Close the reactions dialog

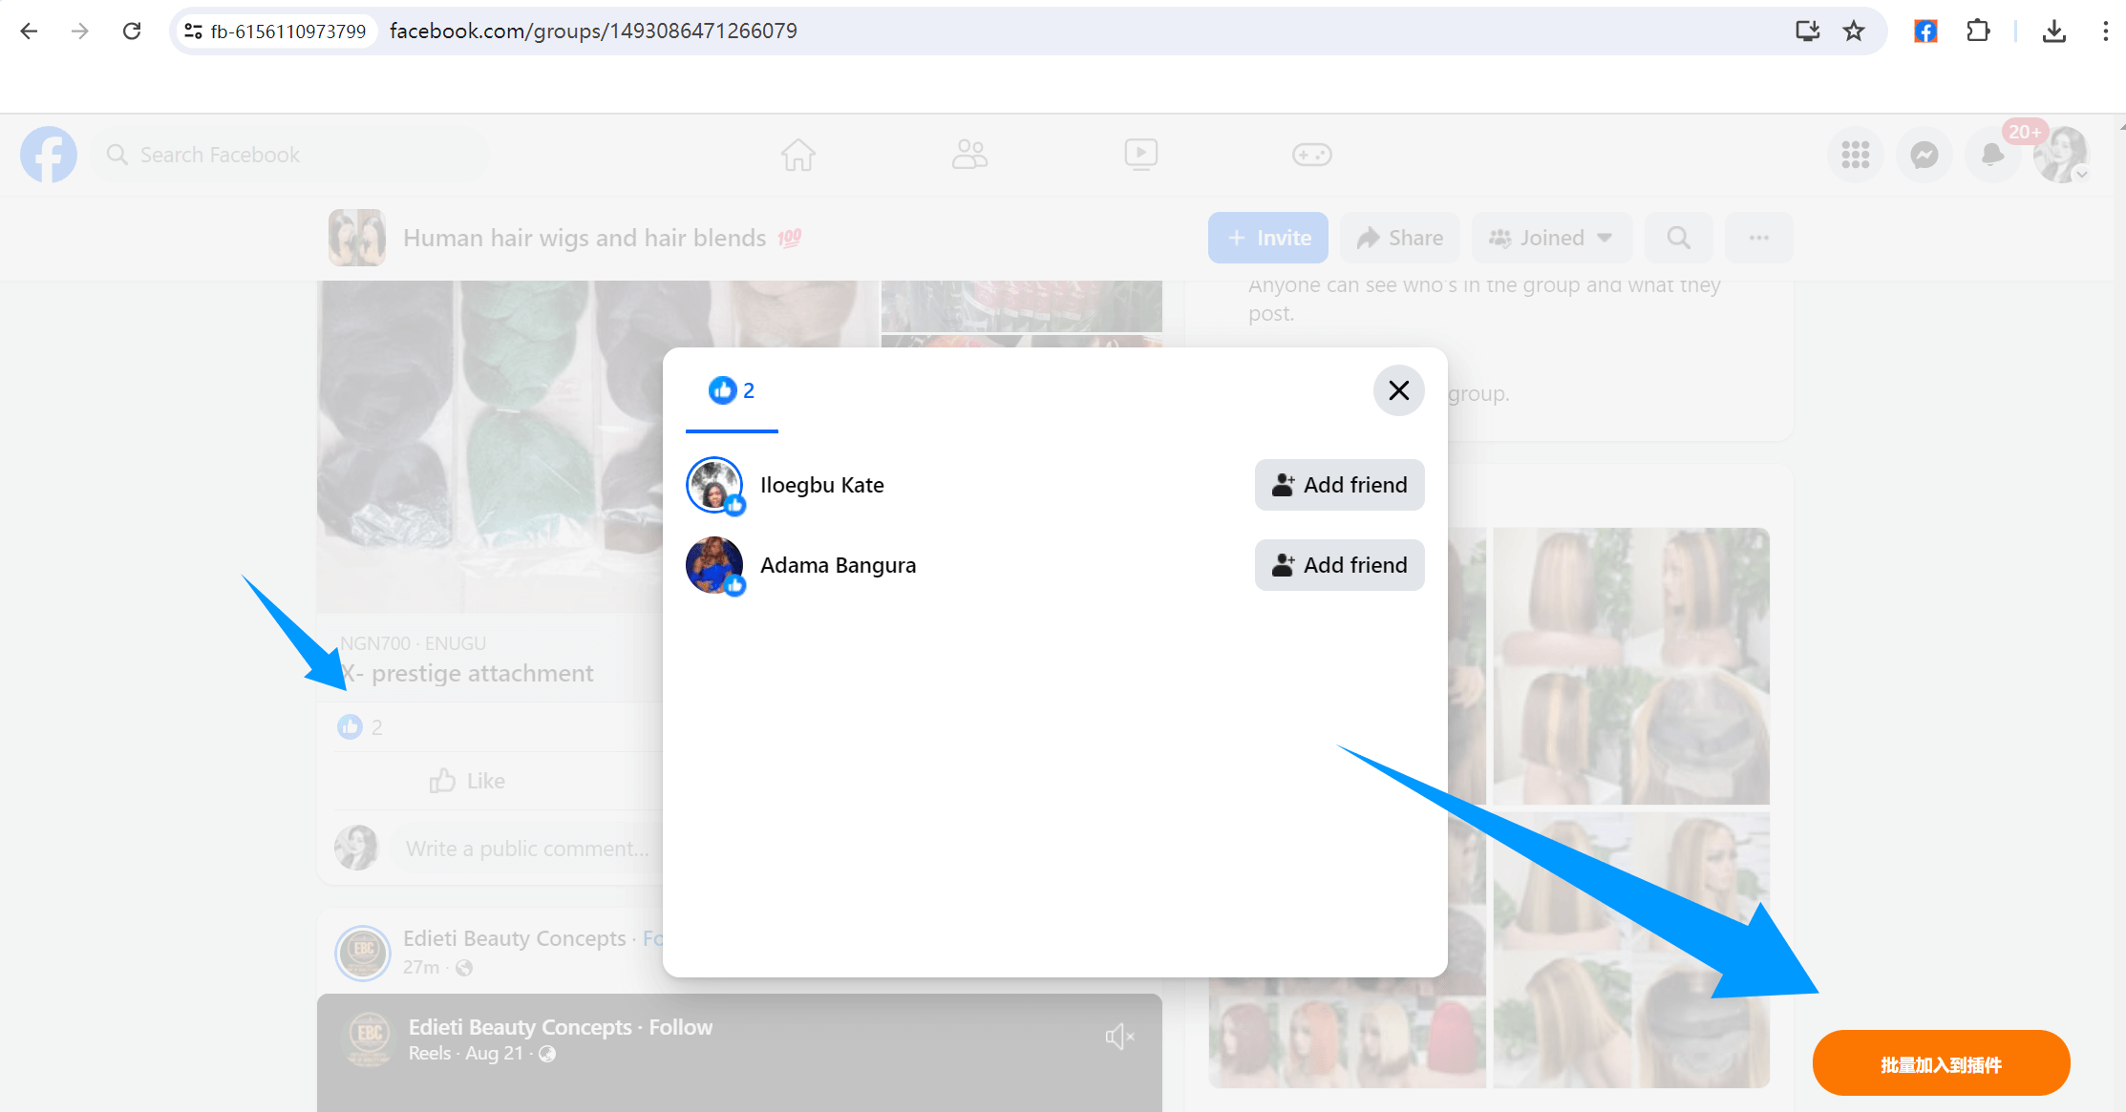click(x=1398, y=390)
